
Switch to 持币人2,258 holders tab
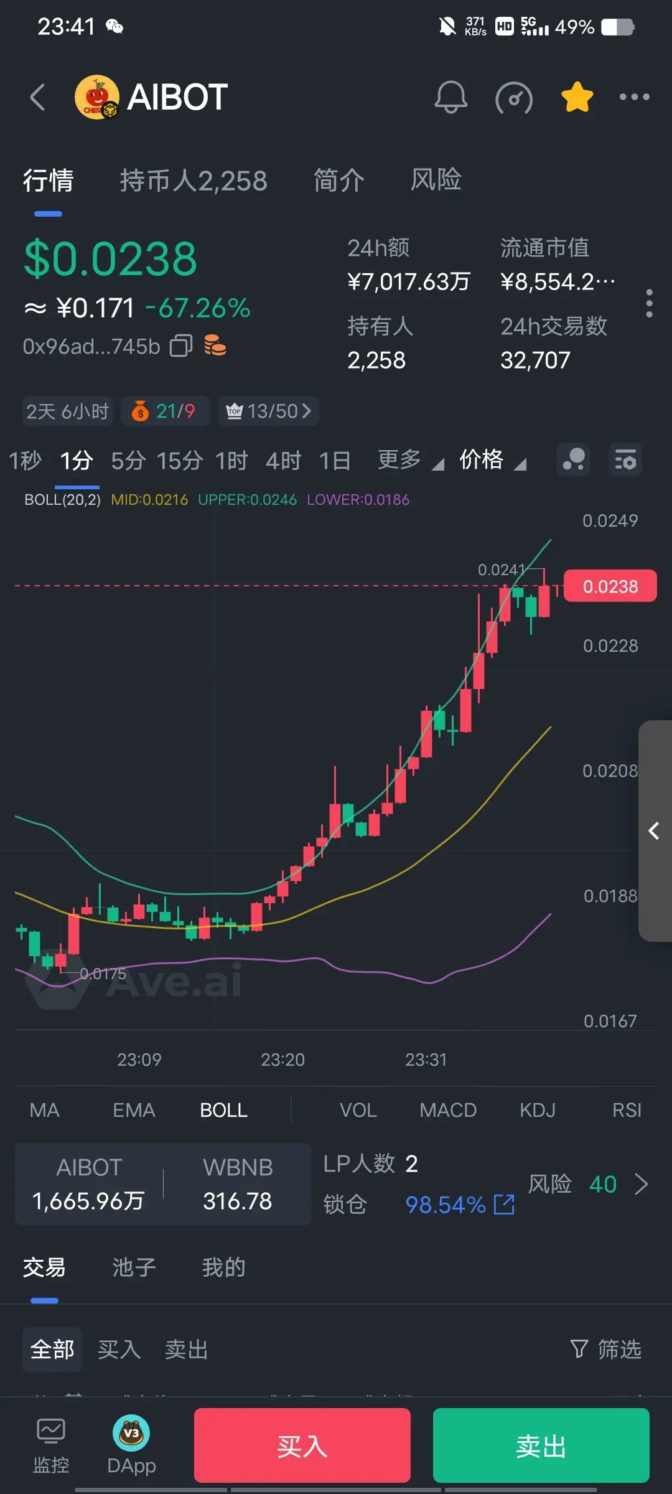pyautogui.click(x=194, y=181)
